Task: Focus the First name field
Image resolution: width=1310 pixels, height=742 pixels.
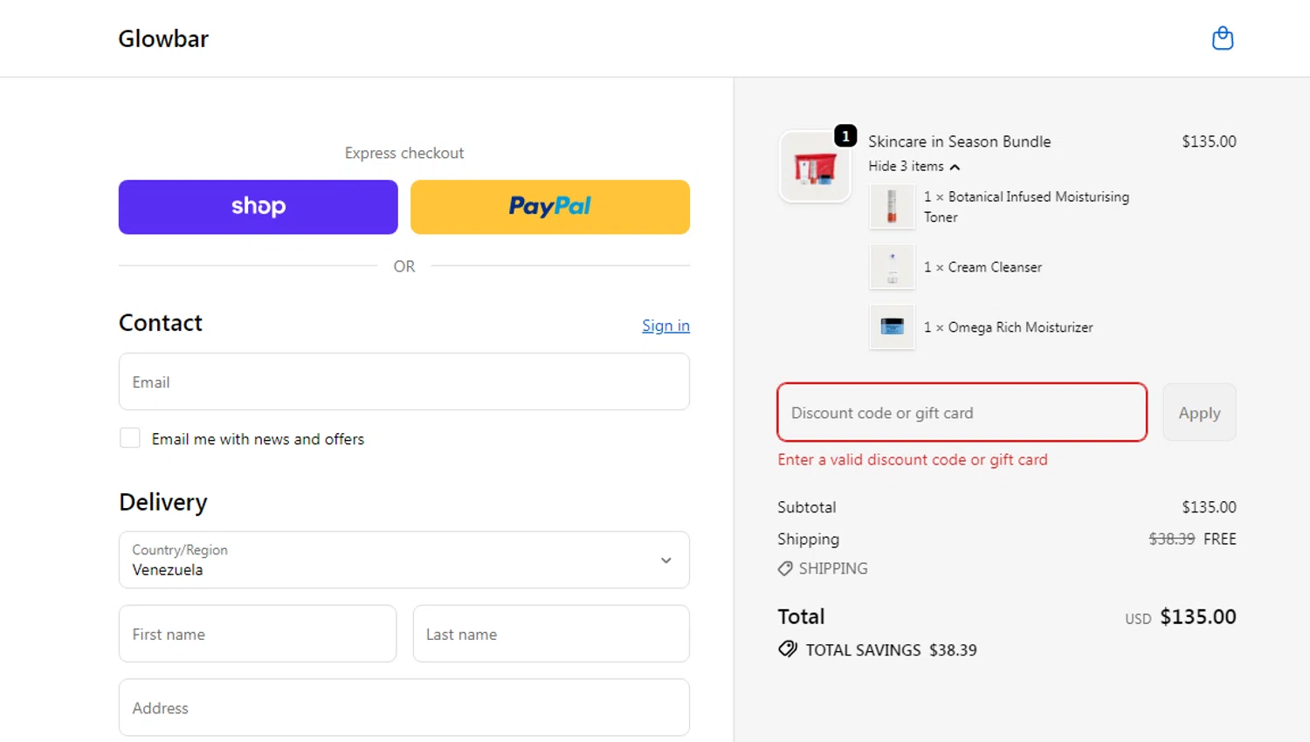Action: click(x=258, y=634)
